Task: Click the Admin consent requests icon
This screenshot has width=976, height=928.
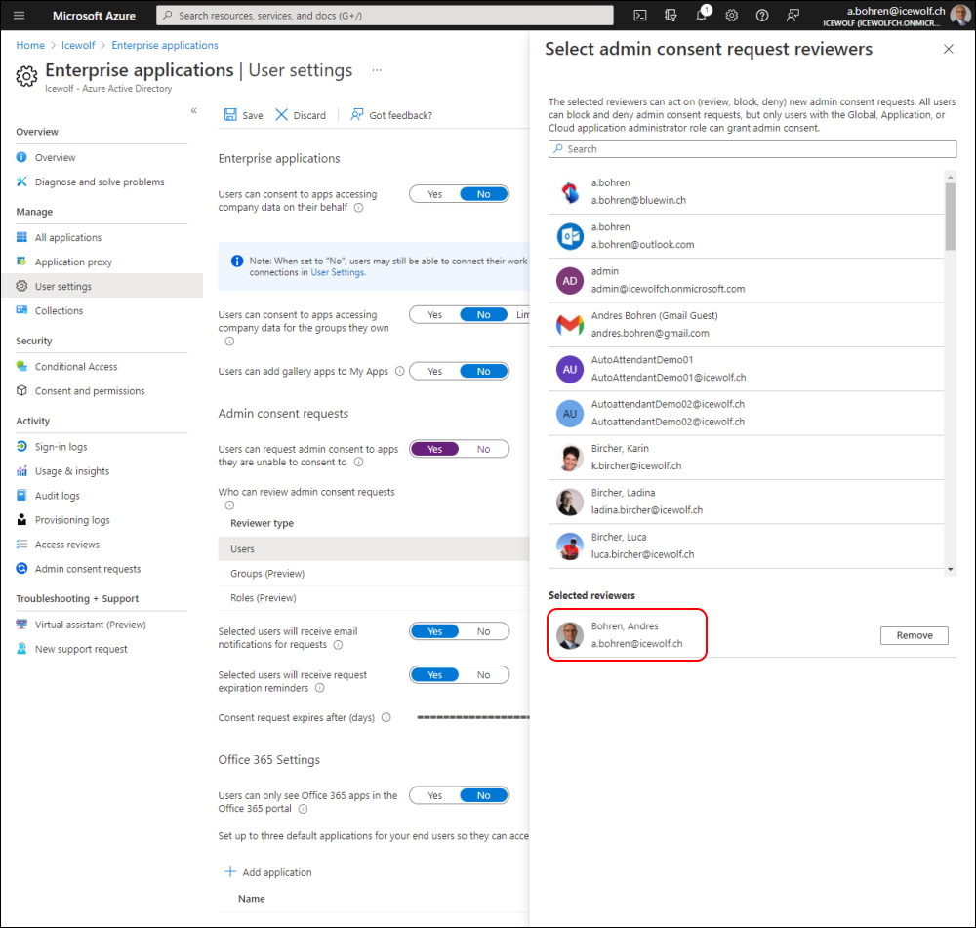Action: [x=21, y=568]
